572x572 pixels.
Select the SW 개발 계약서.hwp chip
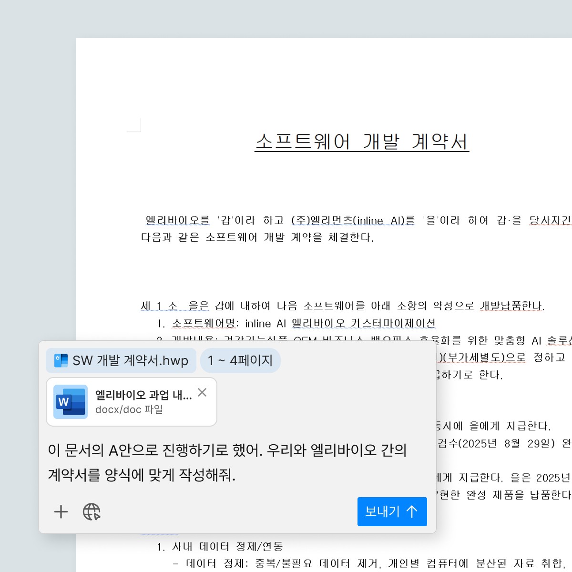click(121, 360)
